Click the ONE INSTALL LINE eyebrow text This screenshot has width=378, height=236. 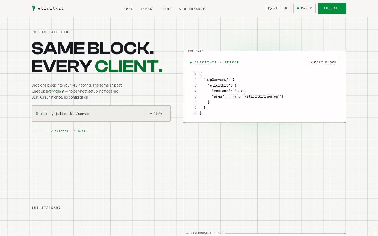click(x=51, y=32)
